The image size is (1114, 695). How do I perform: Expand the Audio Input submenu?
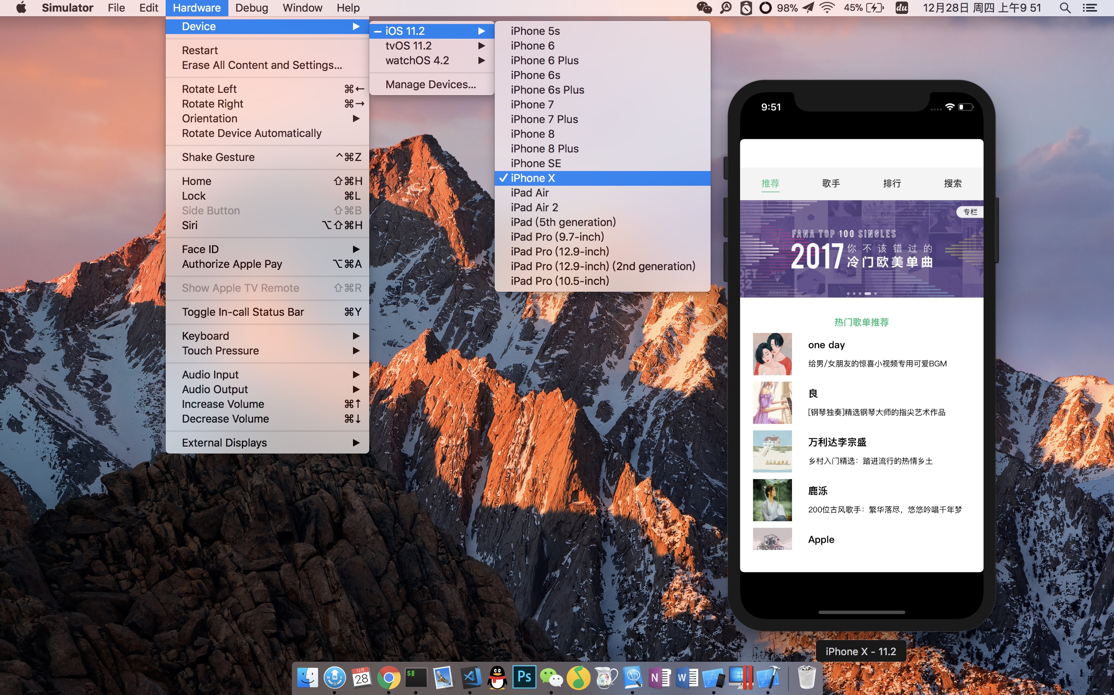267,375
